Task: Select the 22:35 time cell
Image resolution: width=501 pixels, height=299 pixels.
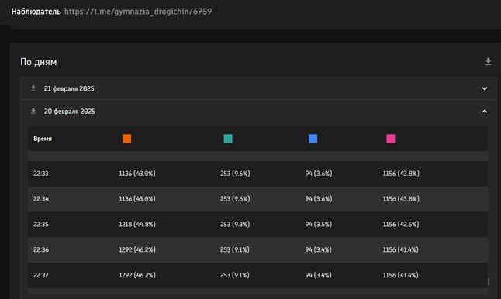Action: click(x=41, y=225)
